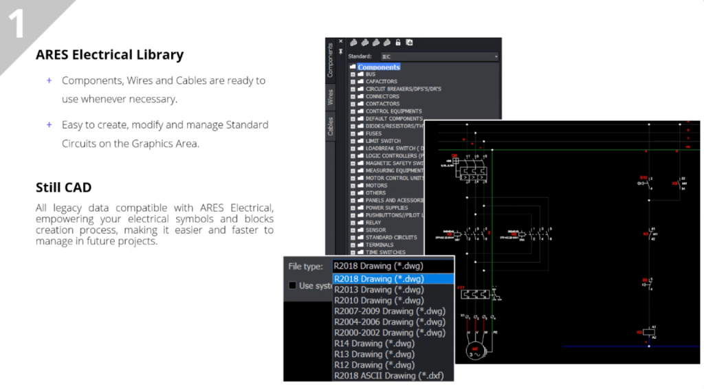Click the fourth component icon in library toolbar
The image size is (704, 389).
[x=386, y=43]
